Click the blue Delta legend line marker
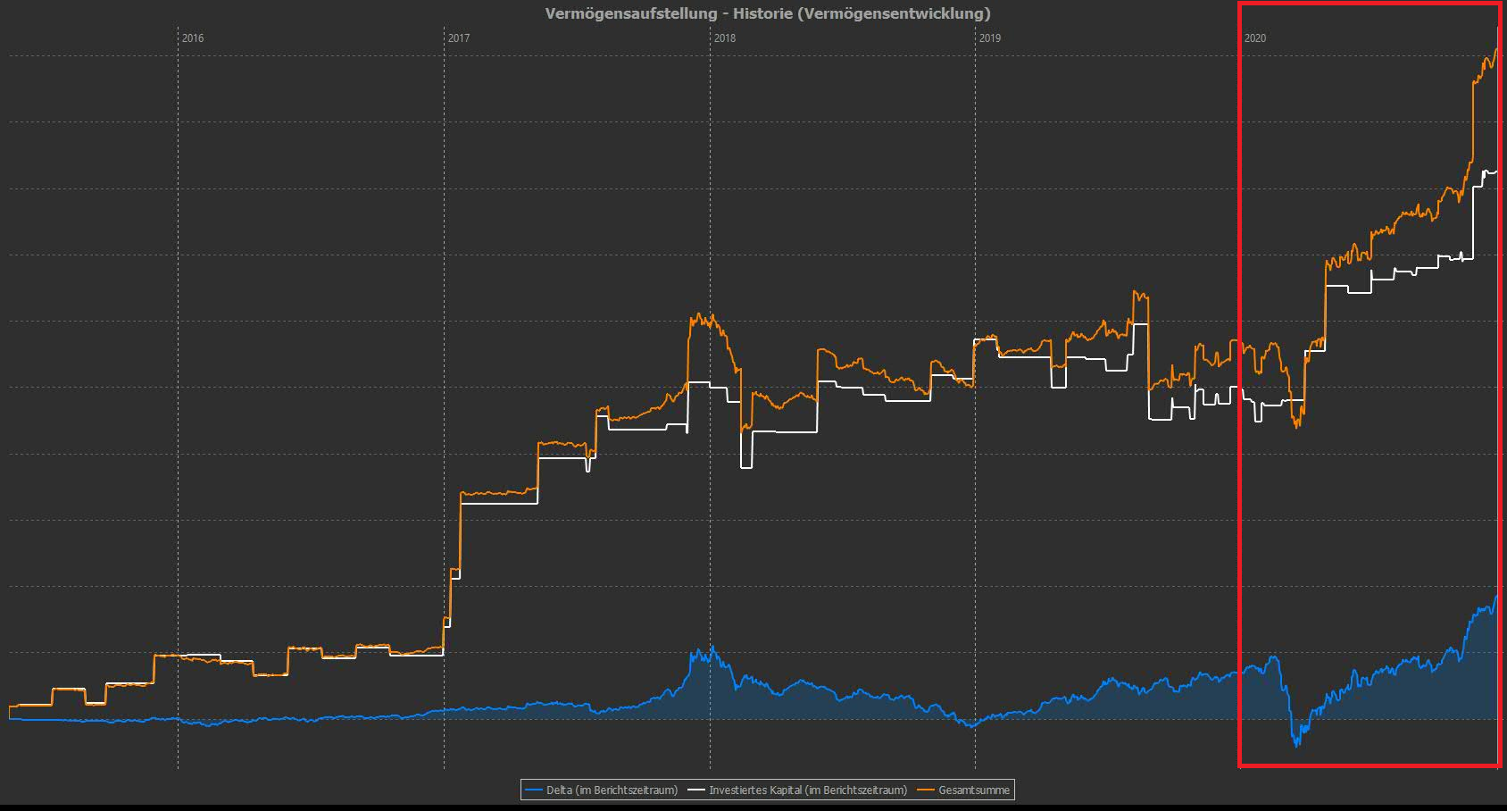This screenshot has height=811, width=1507. (x=534, y=790)
